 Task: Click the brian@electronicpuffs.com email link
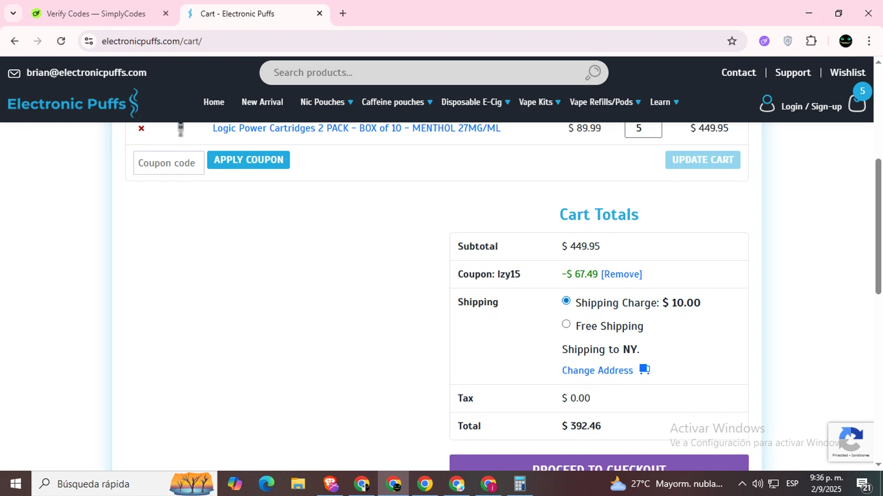point(87,73)
